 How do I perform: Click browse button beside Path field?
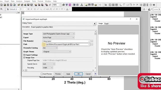[92, 44]
